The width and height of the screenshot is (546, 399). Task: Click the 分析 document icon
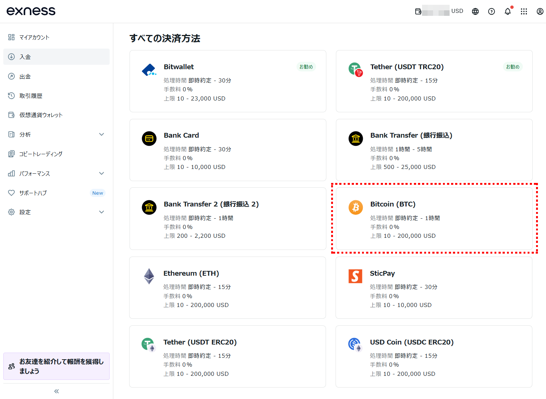click(x=11, y=134)
